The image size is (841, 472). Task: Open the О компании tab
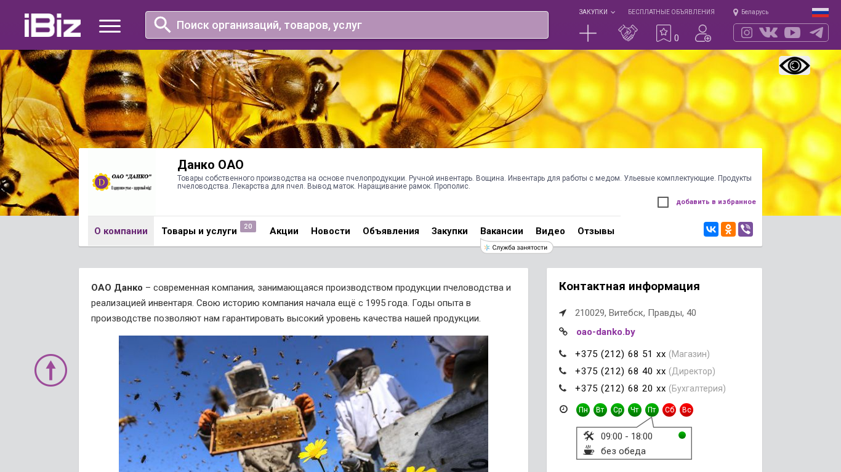(121, 231)
